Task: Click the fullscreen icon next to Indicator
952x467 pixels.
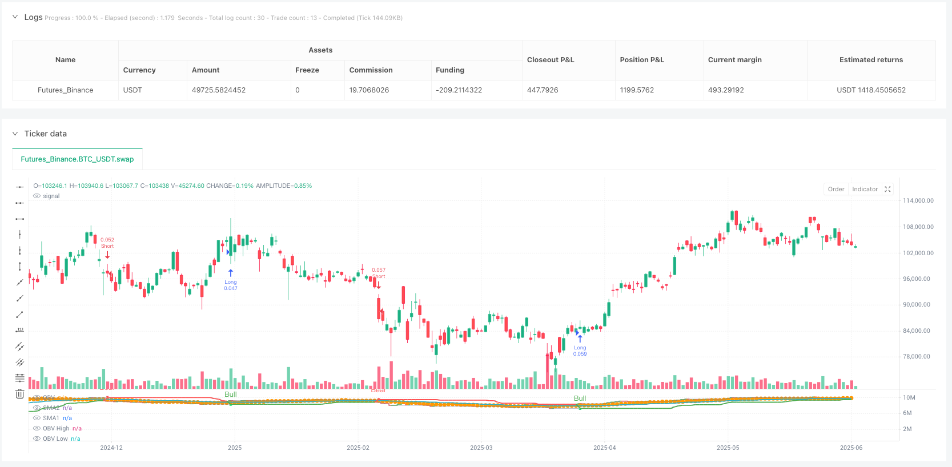Action: [887, 189]
